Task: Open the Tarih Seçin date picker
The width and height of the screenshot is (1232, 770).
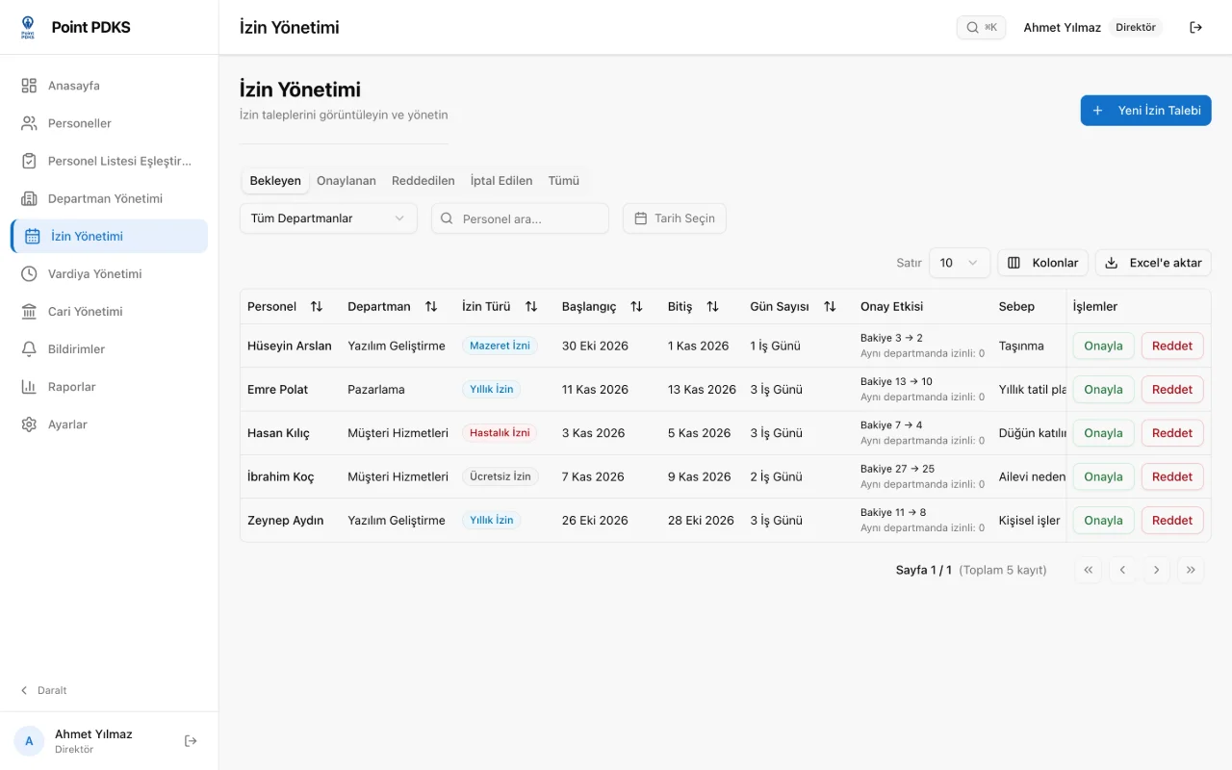Action: coord(675,218)
